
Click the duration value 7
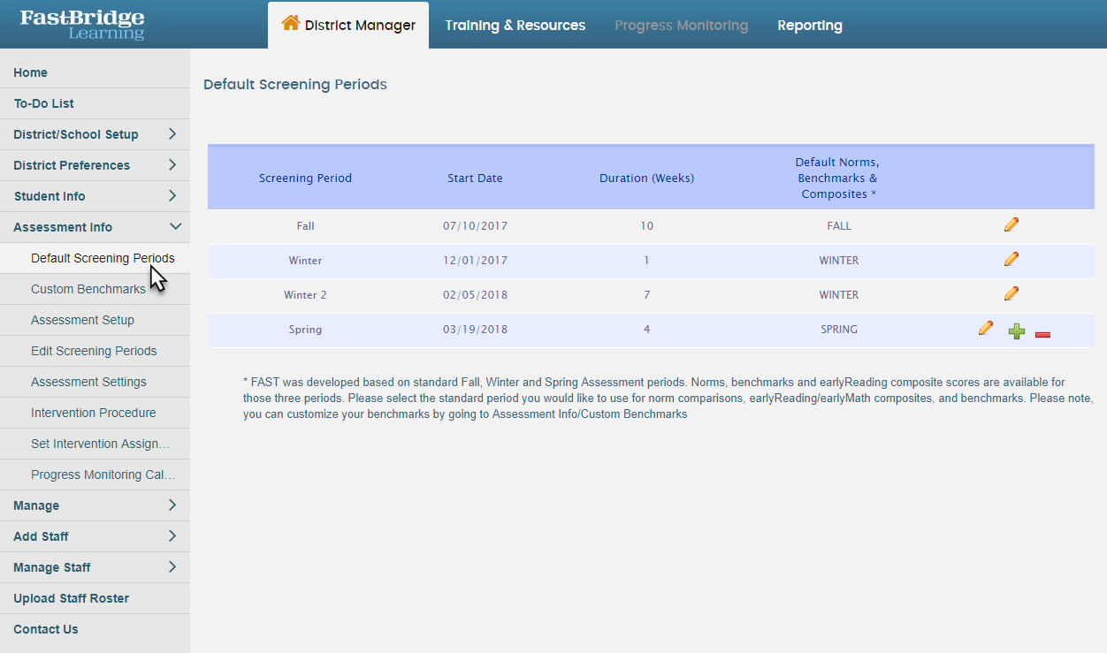pos(647,295)
